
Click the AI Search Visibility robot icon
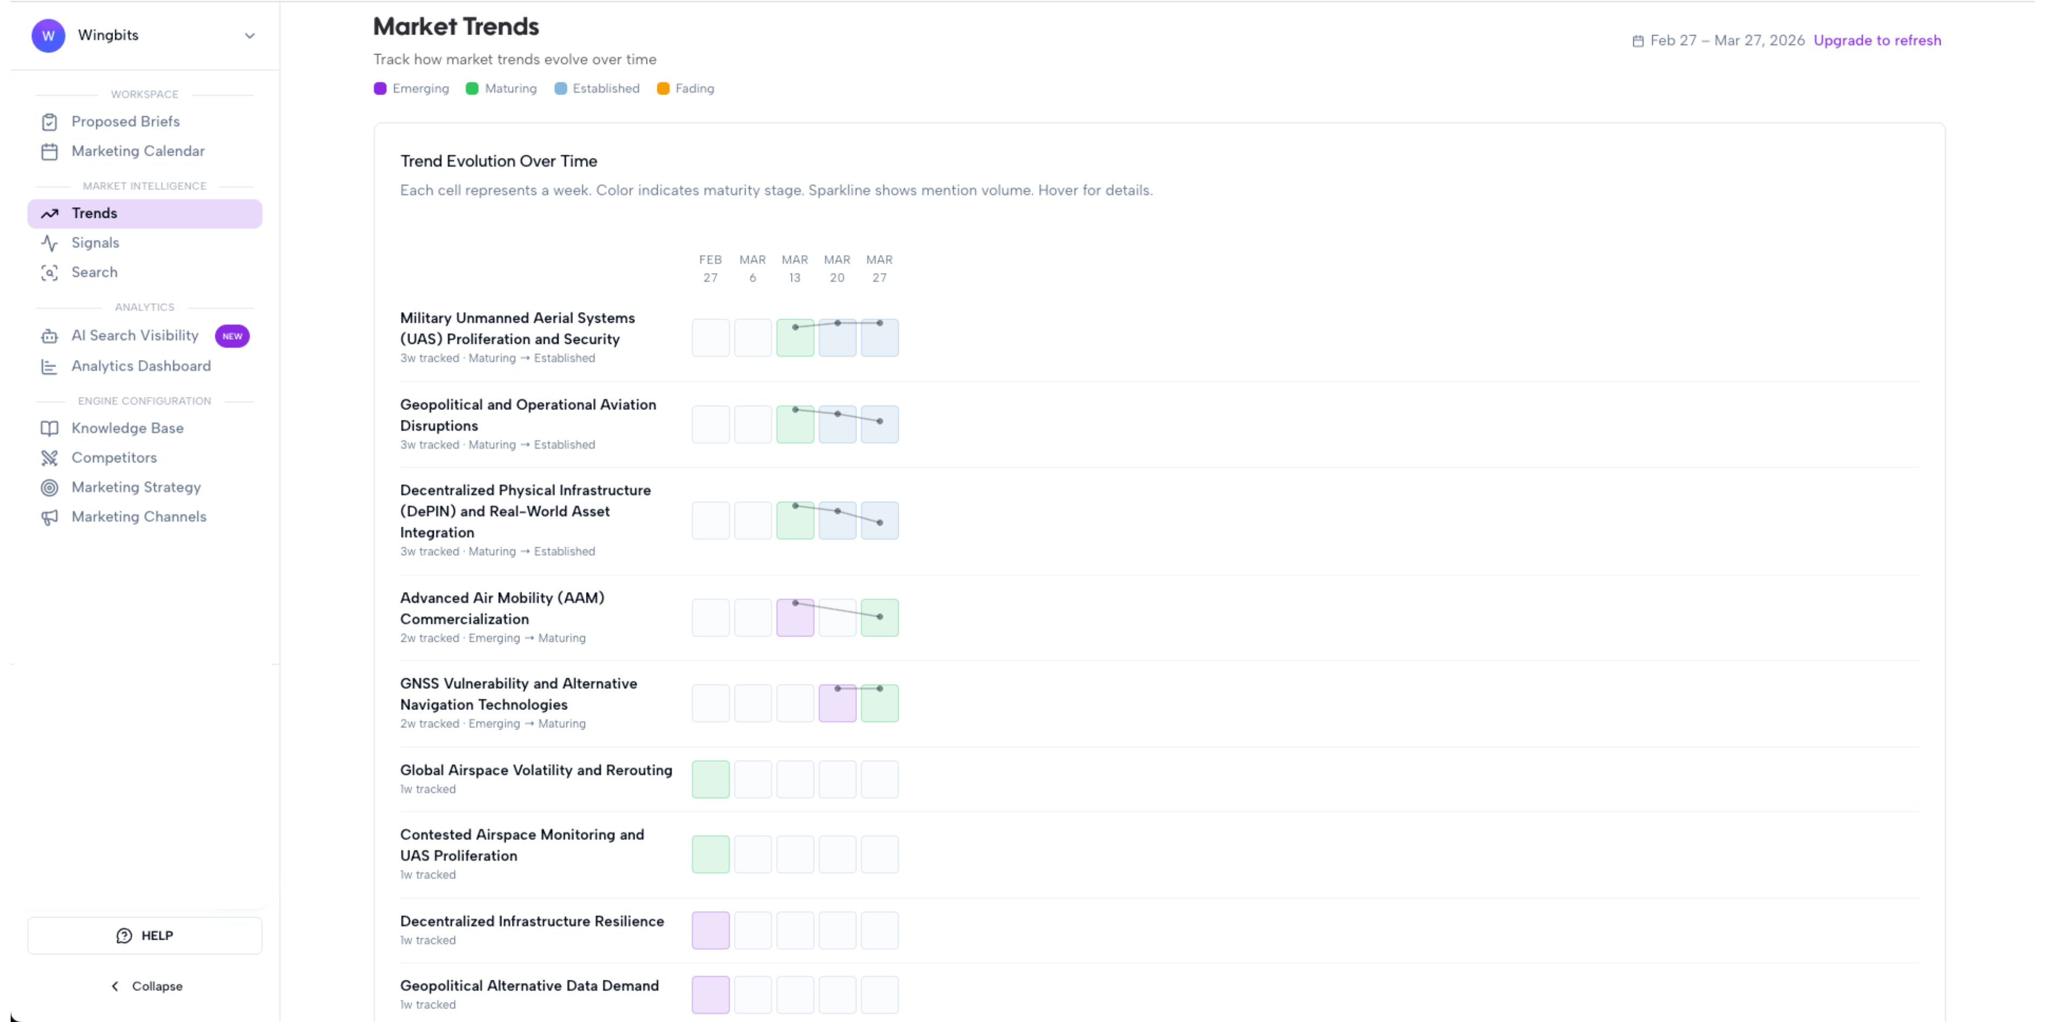point(49,336)
